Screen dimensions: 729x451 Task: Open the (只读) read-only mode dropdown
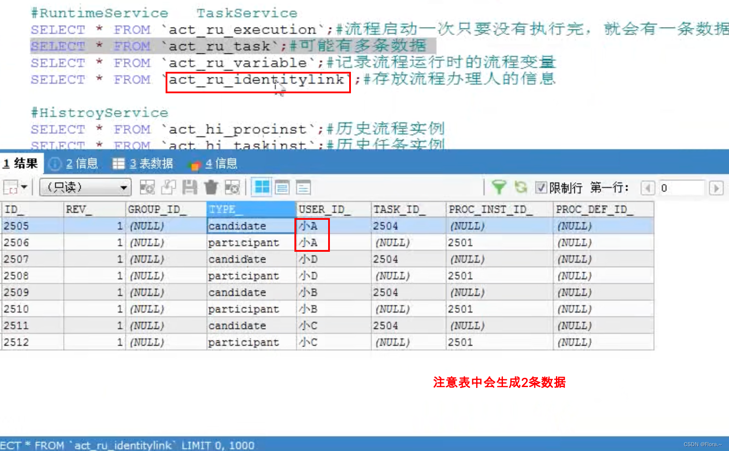[85, 188]
